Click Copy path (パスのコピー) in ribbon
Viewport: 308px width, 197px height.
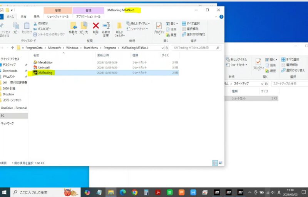[x=42, y=29]
